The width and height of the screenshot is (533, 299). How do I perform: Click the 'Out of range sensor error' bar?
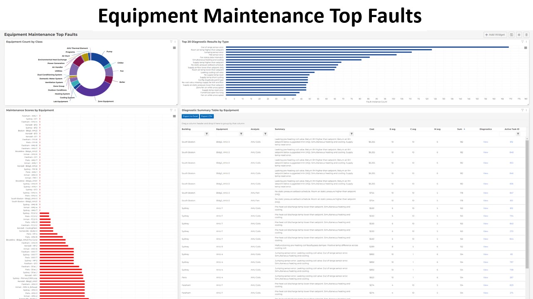367,47
